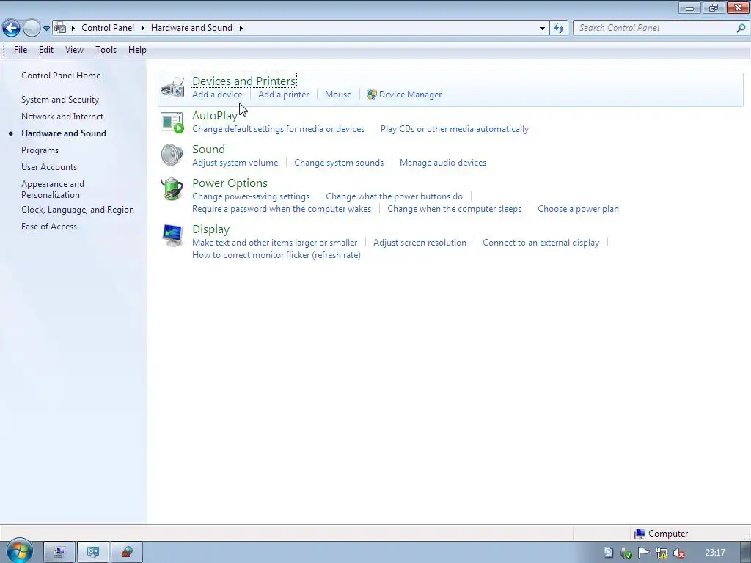
Task: Go to Control Panel Home
Action: 61,76
